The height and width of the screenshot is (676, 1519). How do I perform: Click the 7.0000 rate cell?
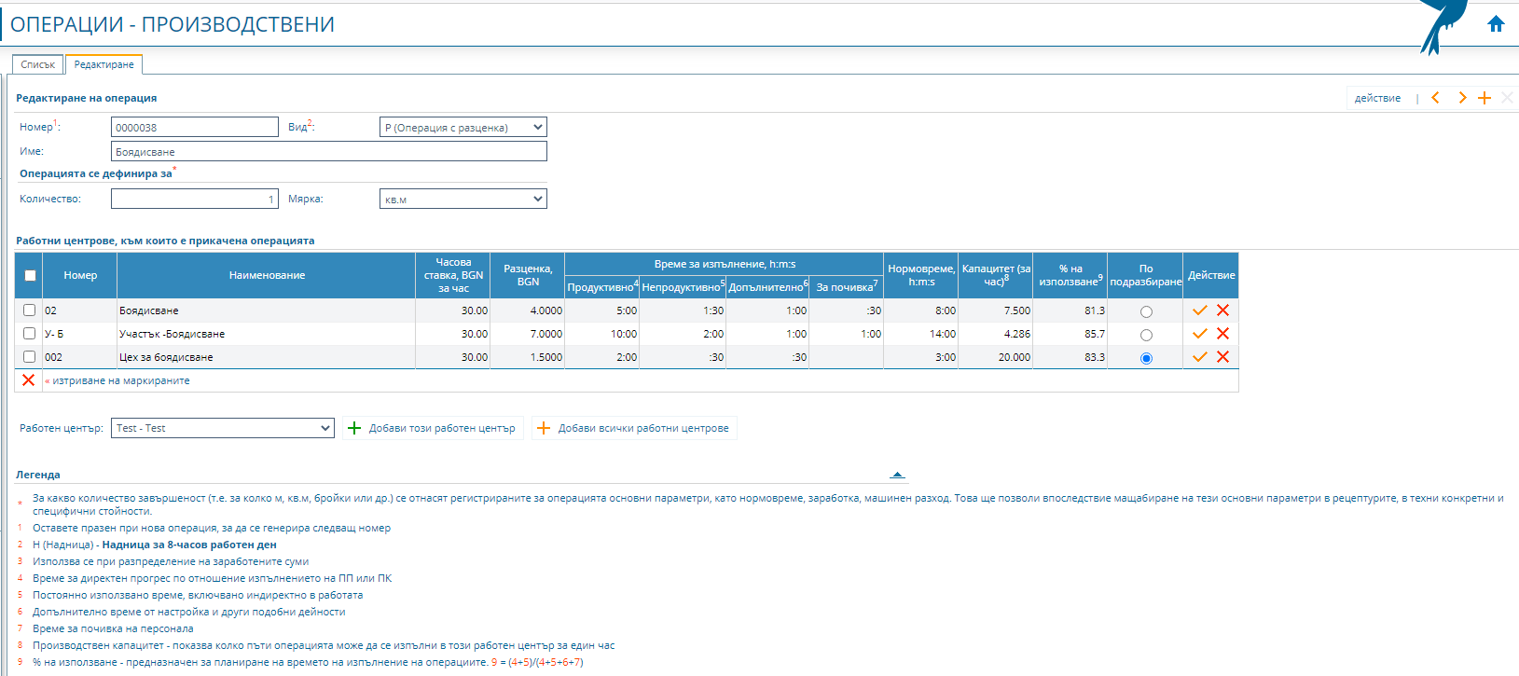pos(528,334)
